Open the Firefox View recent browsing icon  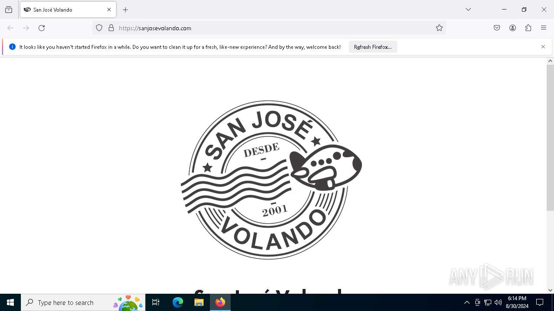(9, 10)
